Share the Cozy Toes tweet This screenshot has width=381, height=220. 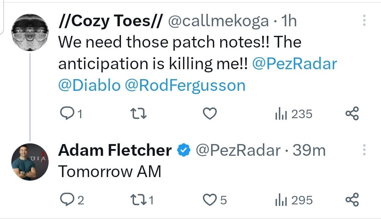click(x=352, y=114)
